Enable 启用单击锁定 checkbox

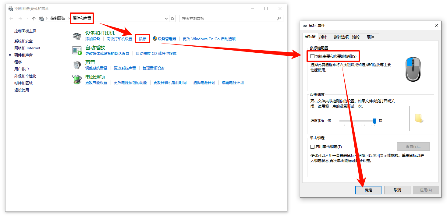(312, 147)
